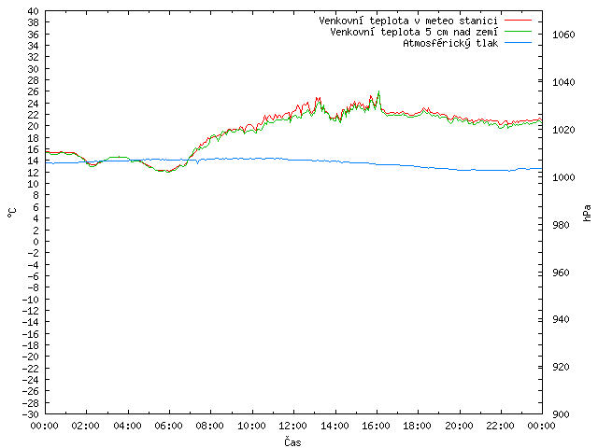Click the 04:00 time tick label
The height and width of the screenshot is (448, 598).
[x=127, y=426]
